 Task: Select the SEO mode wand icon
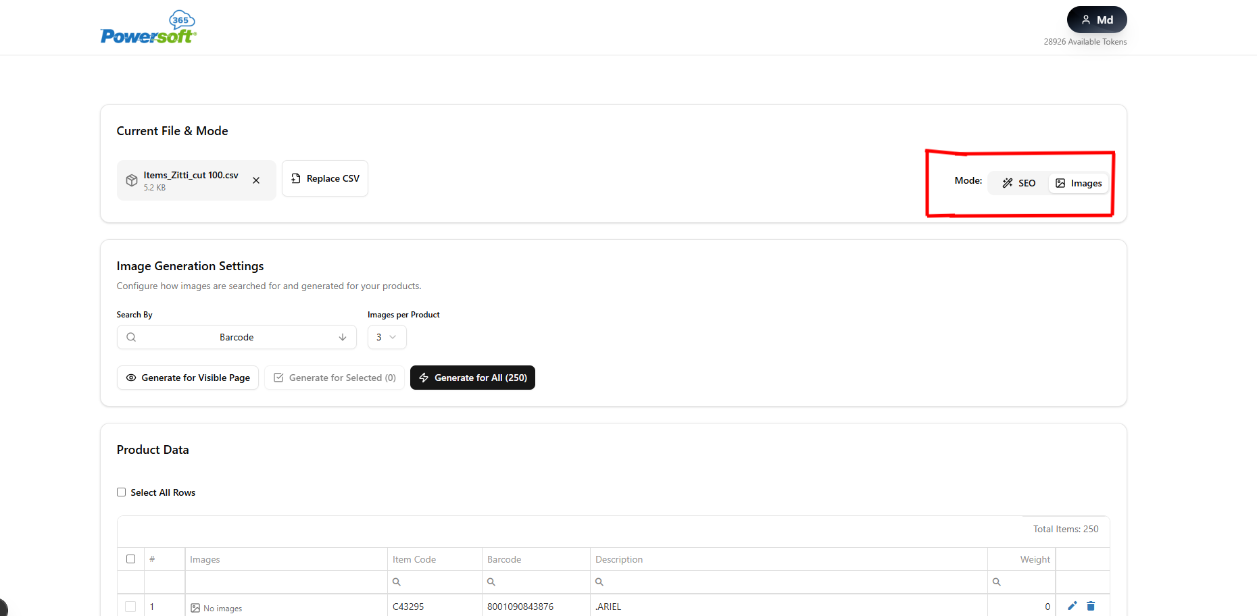pyautogui.click(x=1007, y=182)
